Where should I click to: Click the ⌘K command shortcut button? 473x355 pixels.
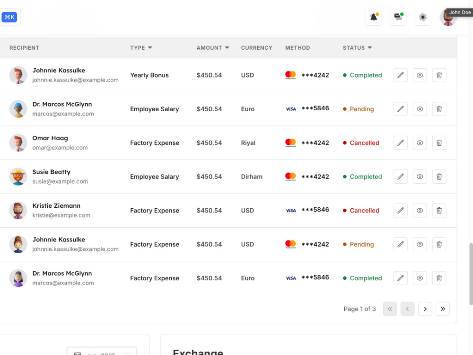coord(9,17)
